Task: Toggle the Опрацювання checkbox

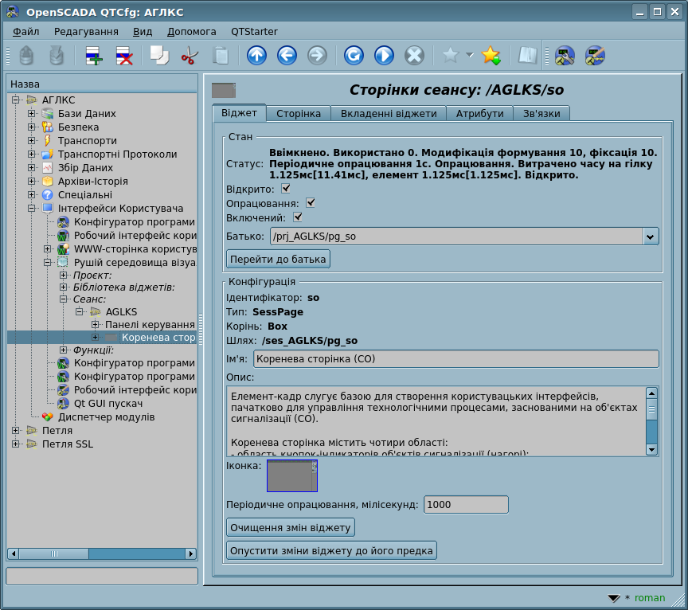Action: point(311,203)
